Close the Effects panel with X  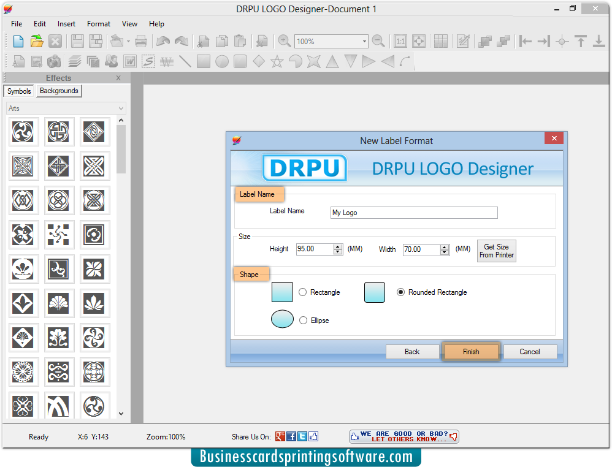118,78
